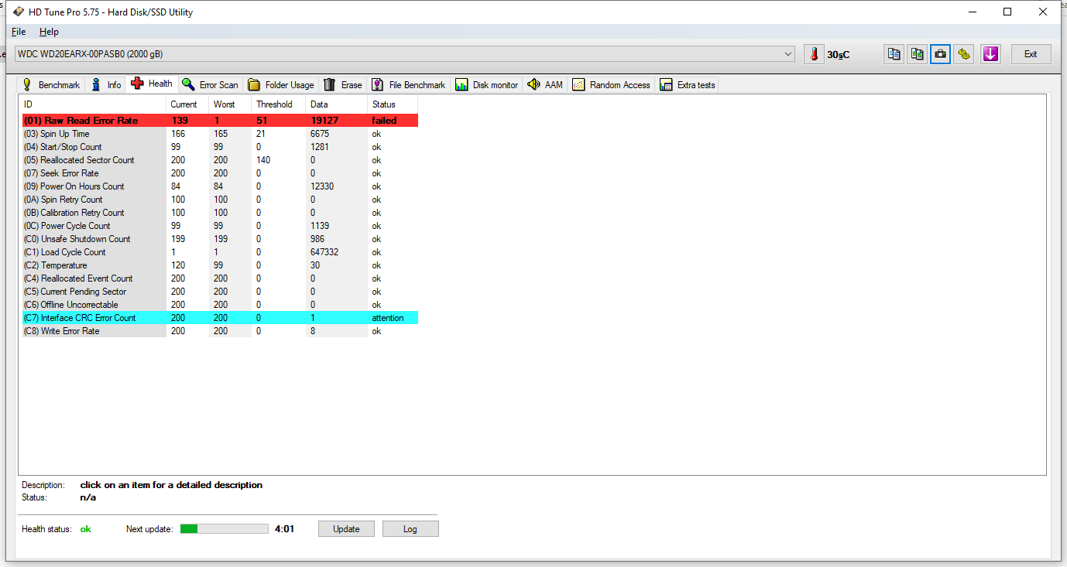Select the Start/Stop Count row
The image size is (1067, 567).
220,147
